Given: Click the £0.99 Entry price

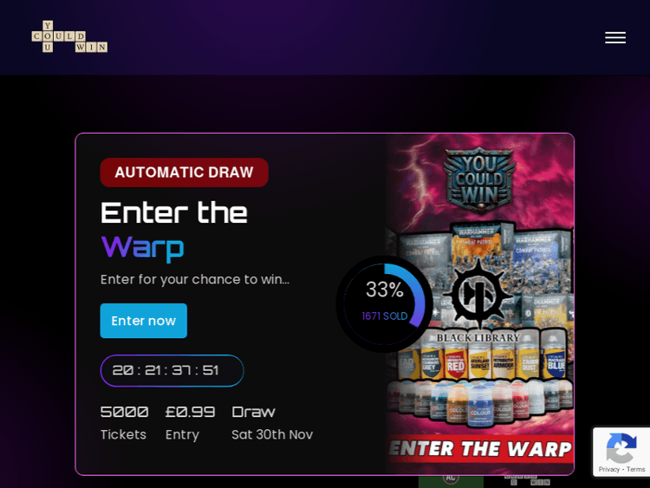Looking at the screenshot, I should coord(190,422).
